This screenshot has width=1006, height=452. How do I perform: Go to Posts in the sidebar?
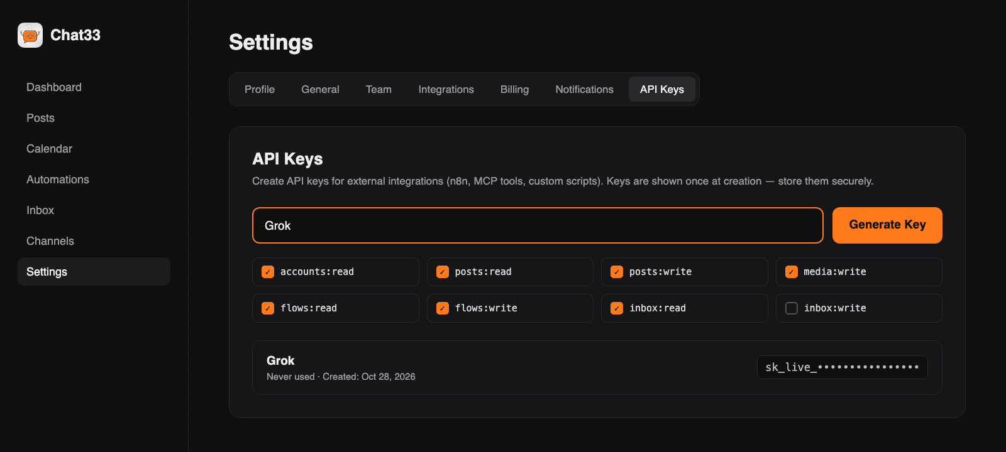(x=94, y=118)
